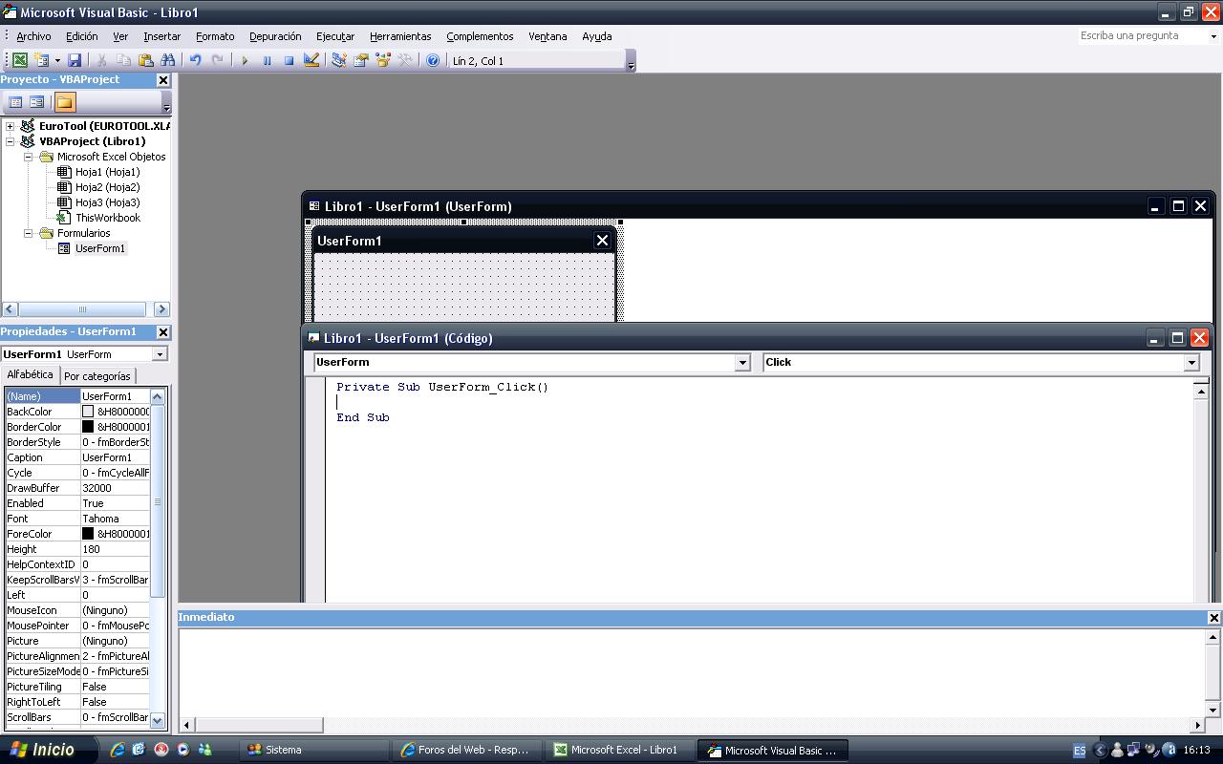Open the Edición menu
This screenshot has height=764, width=1223.
coord(81,36)
